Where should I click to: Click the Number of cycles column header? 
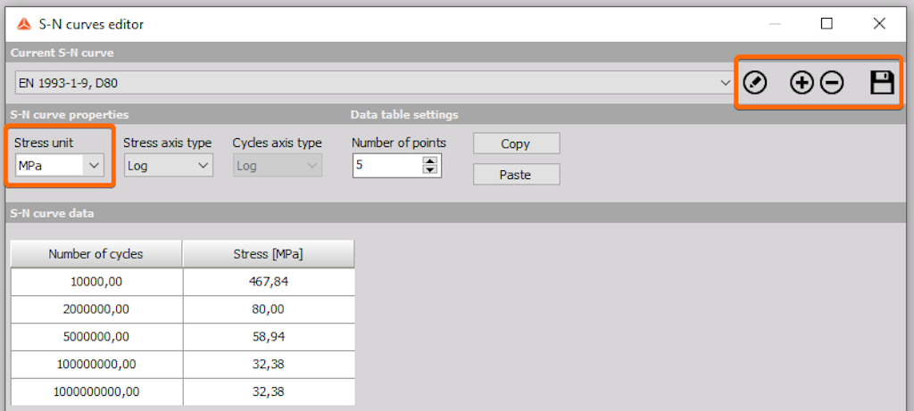tap(96, 254)
